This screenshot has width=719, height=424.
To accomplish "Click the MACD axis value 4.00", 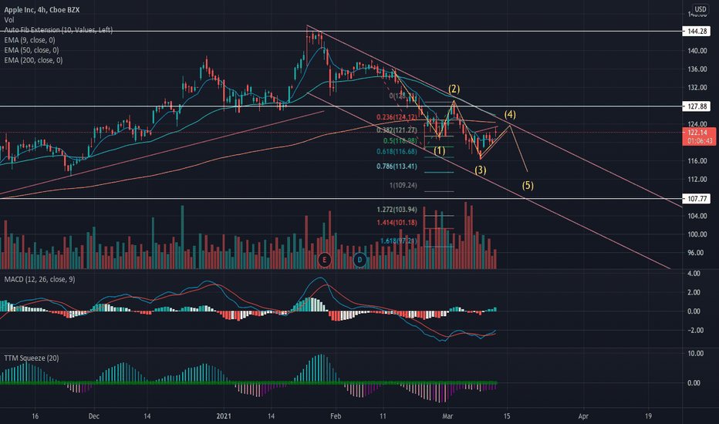I will 694,273.
